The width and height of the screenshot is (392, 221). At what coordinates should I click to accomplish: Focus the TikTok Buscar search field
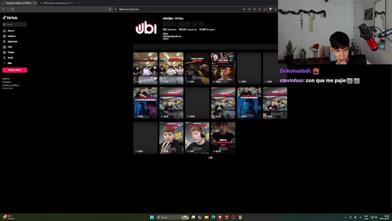click(x=15, y=24)
